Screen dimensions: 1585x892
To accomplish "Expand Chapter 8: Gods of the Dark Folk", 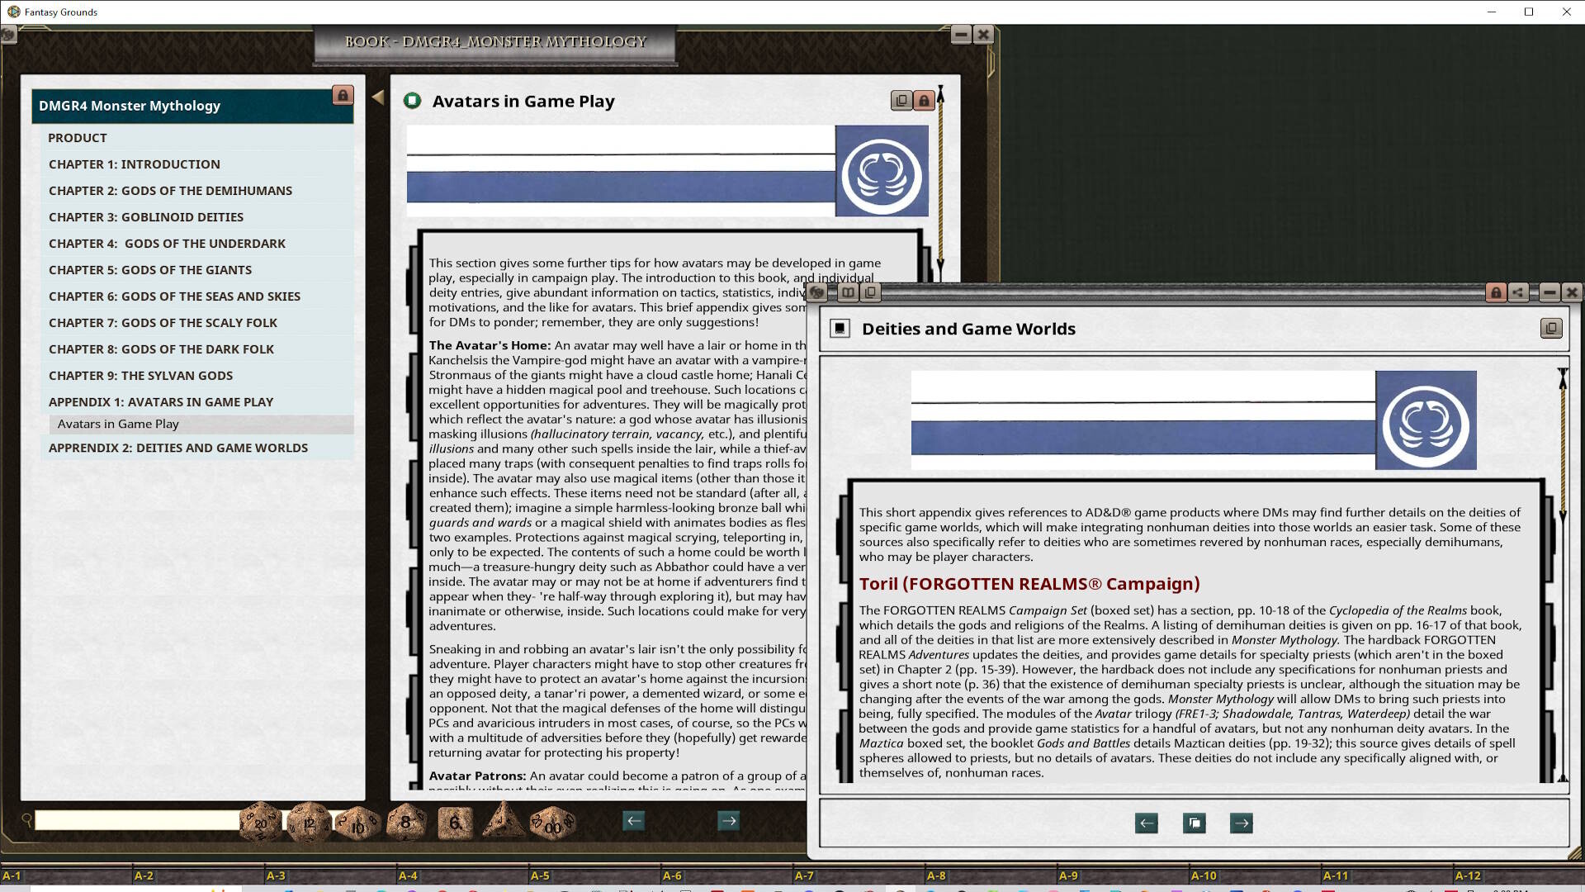I will (197, 349).
